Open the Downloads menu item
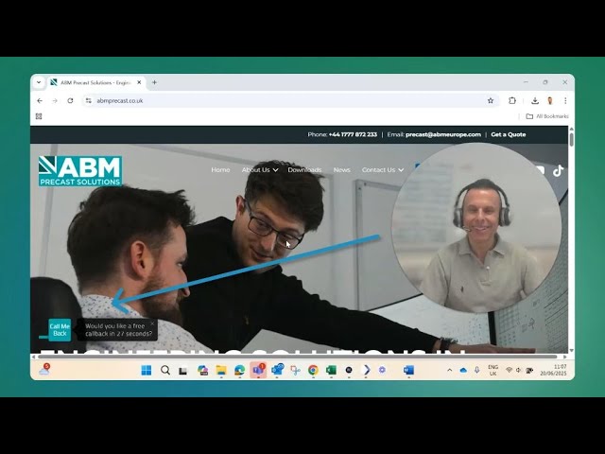This screenshot has height=454, width=605. 304,170
